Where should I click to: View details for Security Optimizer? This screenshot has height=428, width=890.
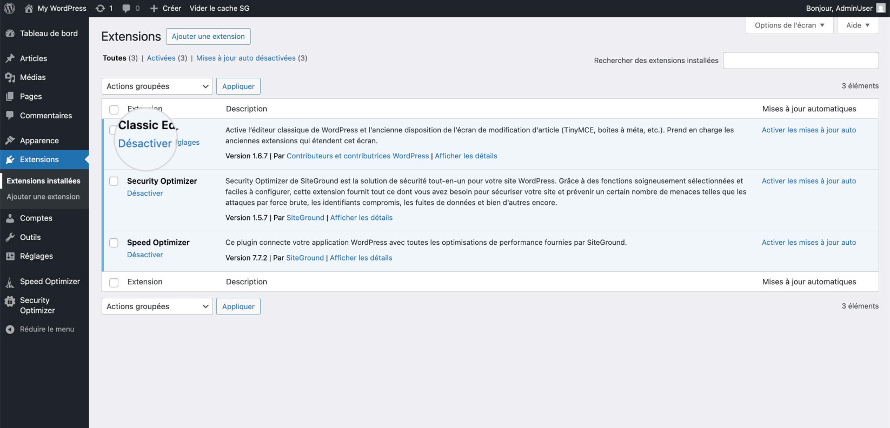pyautogui.click(x=361, y=217)
